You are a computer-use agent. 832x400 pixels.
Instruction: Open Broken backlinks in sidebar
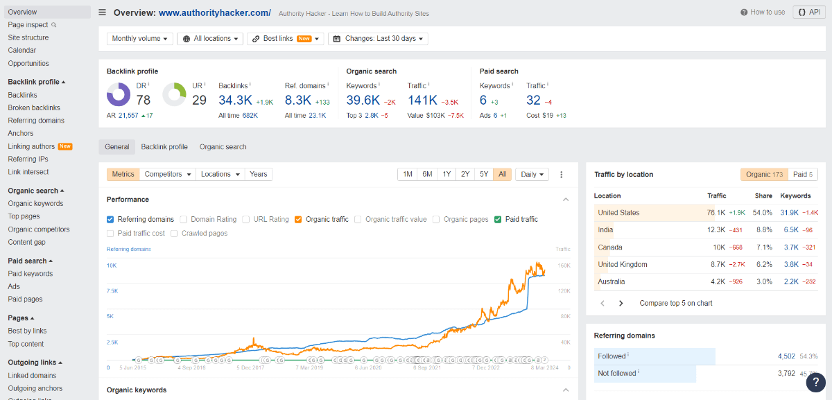(x=34, y=107)
